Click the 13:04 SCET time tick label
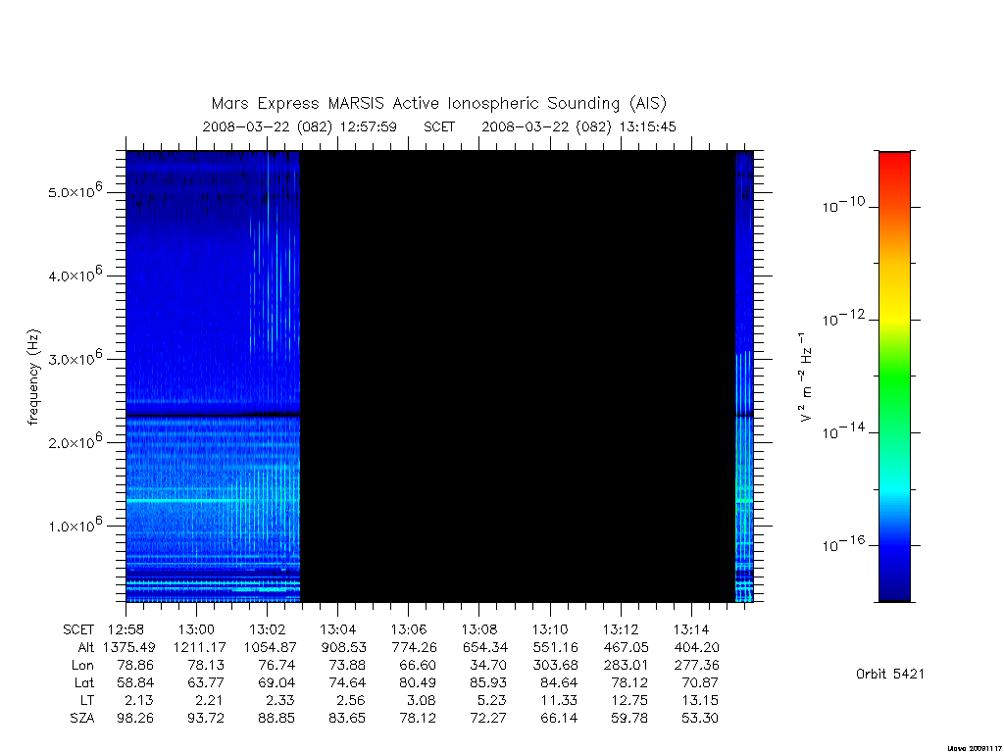The width and height of the screenshot is (1004, 753). coord(337,629)
